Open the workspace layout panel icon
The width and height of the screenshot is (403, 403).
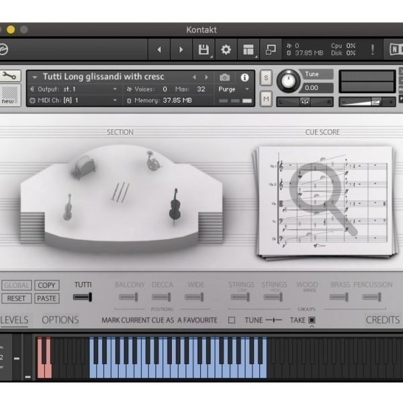click(249, 49)
